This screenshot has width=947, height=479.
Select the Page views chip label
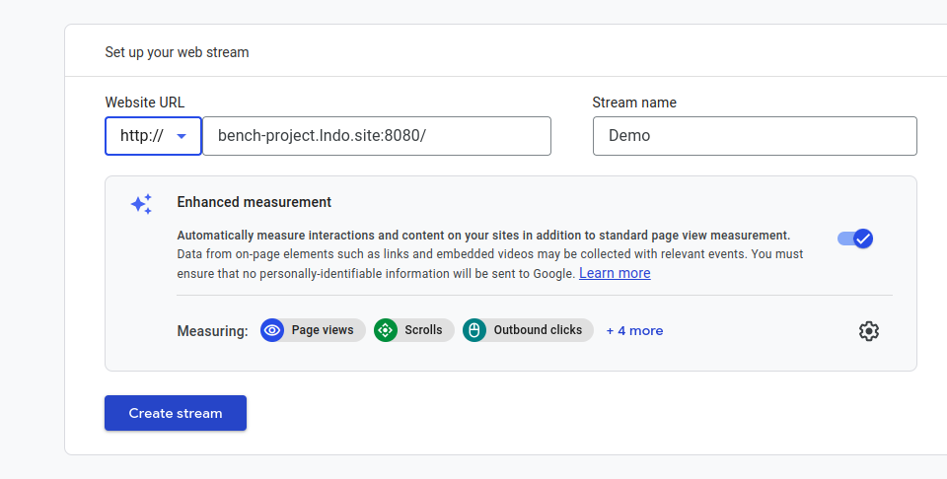[x=323, y=330]
